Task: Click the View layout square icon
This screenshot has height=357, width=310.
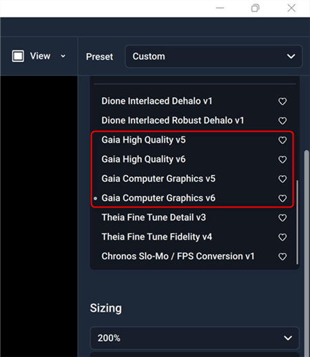Action: pyautogui.click(x=18, y=56)
